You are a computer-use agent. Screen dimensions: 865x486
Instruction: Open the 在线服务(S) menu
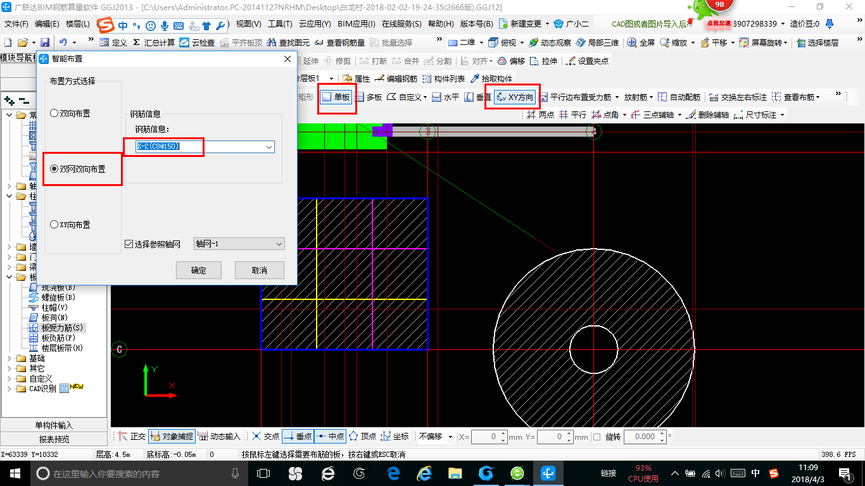pos(401,24)
